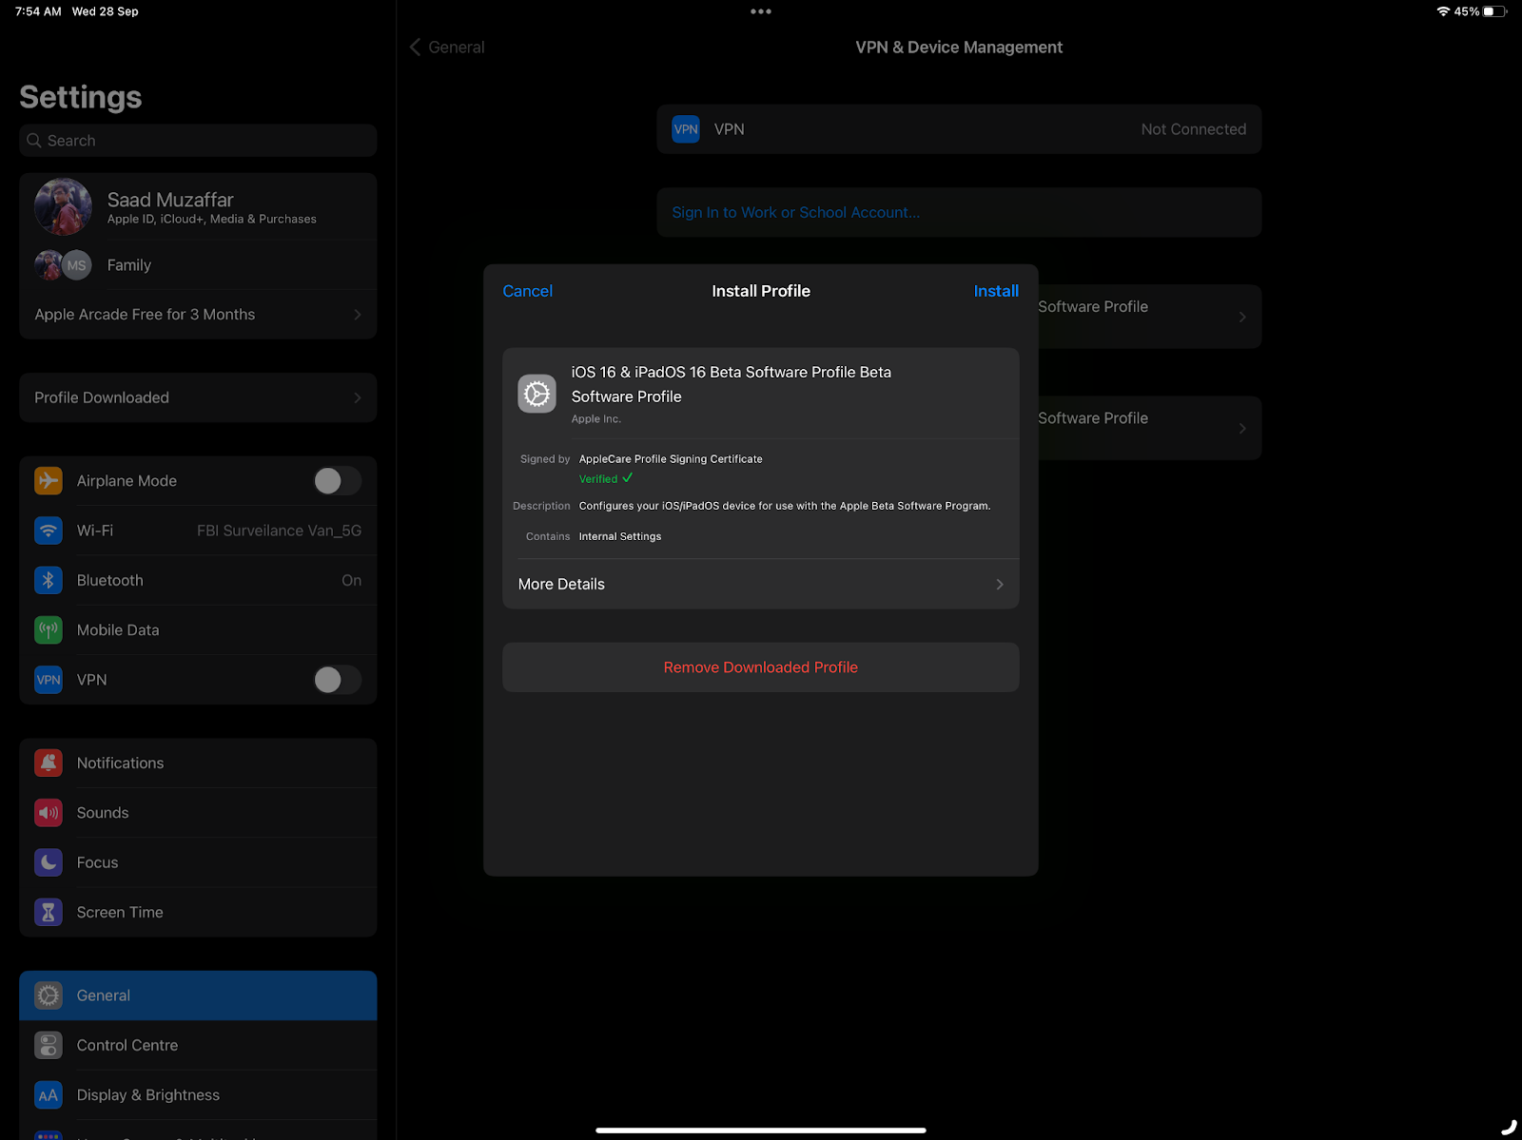Tap the Notifications bell icon

pos(49,763)
